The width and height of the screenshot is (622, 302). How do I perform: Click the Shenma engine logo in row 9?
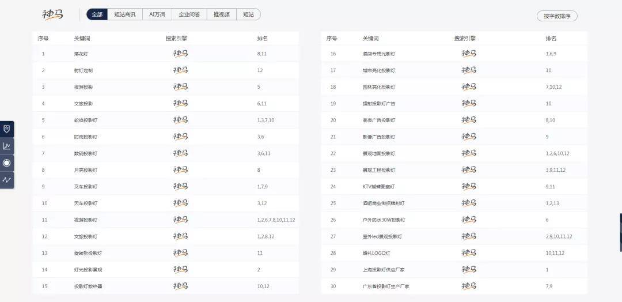point(180,187)
